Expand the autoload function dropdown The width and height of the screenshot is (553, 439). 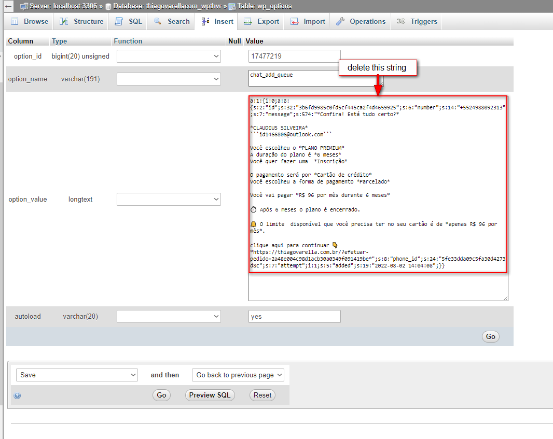point(169,316)
